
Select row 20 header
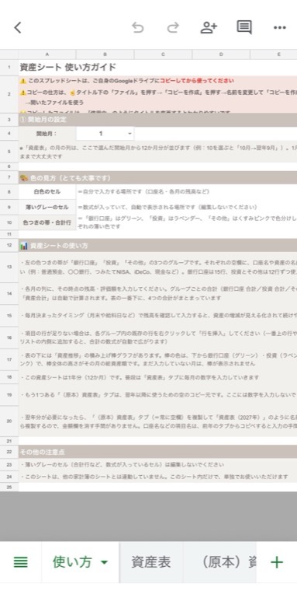[9, 421]
